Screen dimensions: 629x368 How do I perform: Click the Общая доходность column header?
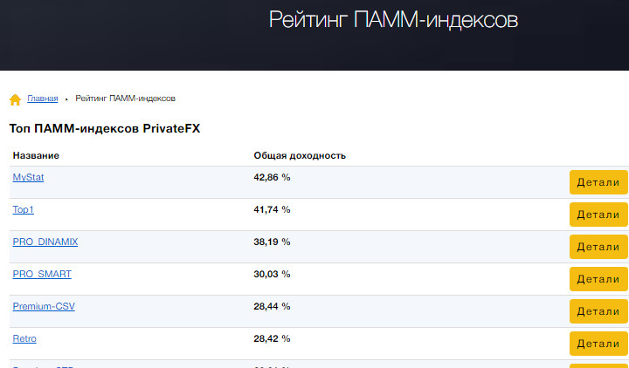pos(300,155)
